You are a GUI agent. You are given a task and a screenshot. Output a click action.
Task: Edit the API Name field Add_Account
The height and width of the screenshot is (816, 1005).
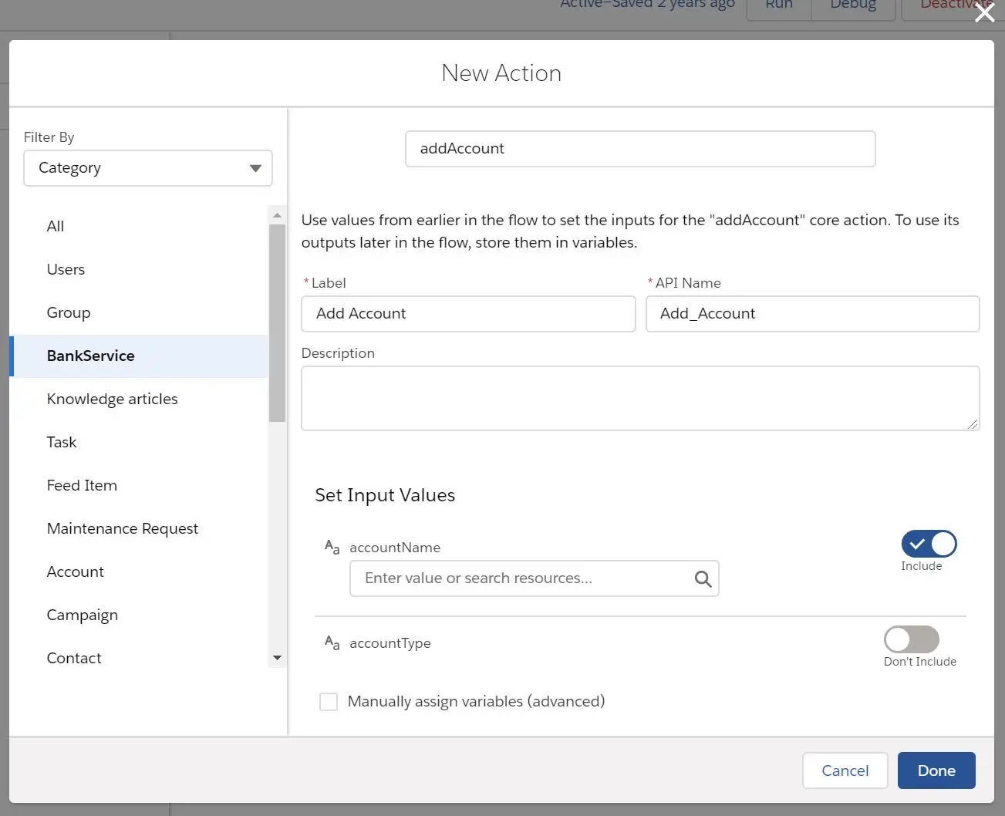coord(812,314)
